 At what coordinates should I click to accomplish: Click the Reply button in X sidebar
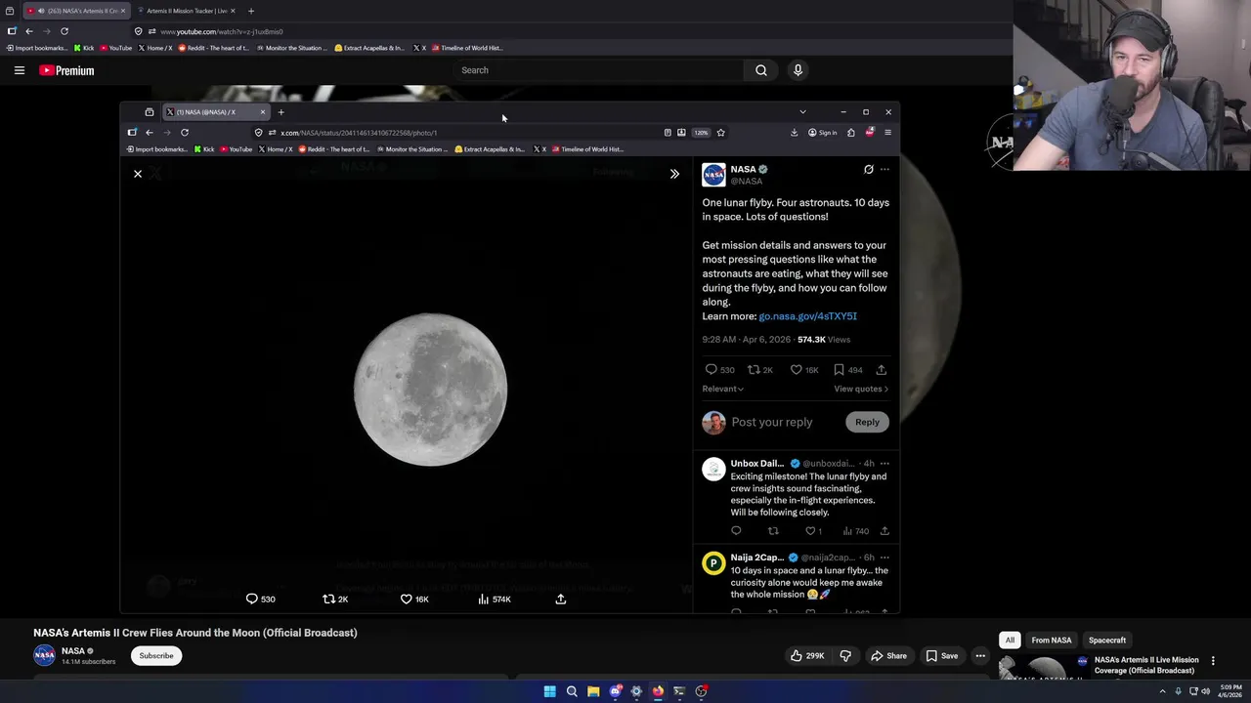pos(867,422)
